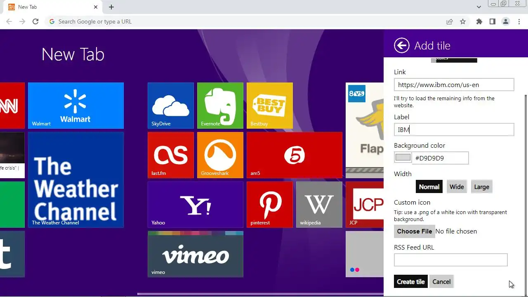Click the browser back arrow
Screen dimensions: 528x297
pyautogui.click(x=9, y=21)
